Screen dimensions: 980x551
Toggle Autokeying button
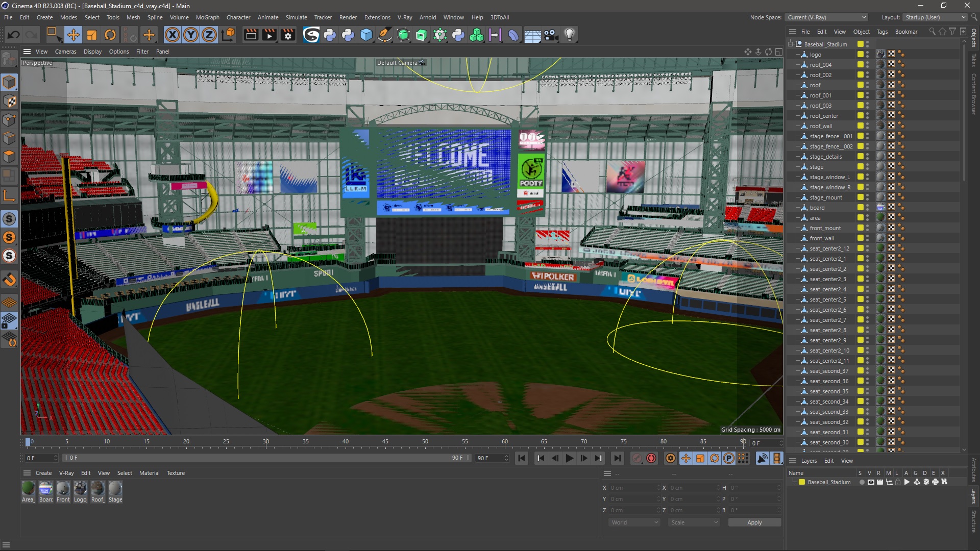pos(651,458)
